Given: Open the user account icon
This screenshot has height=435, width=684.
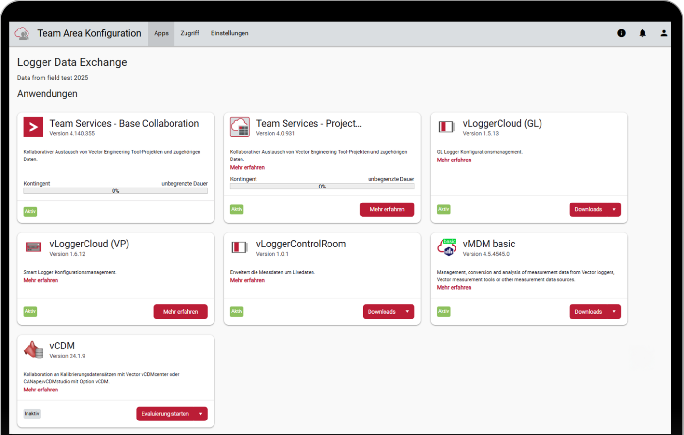Looking at the screenshot, I should [664, 33].
